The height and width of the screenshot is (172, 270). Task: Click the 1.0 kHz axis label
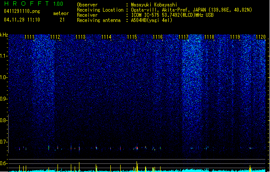(4, 77)
